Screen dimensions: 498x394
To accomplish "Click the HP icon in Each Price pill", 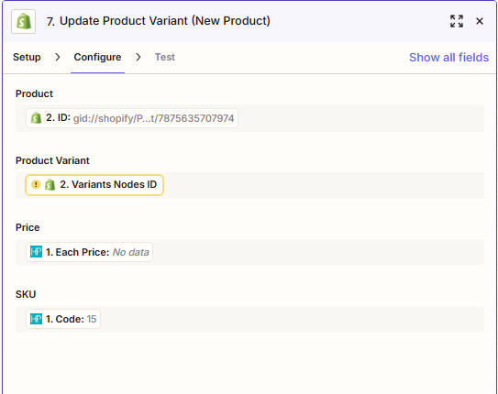I will 36,252.
